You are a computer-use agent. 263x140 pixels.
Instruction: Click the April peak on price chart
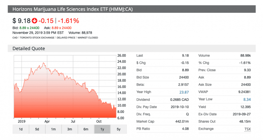(43, 63)
